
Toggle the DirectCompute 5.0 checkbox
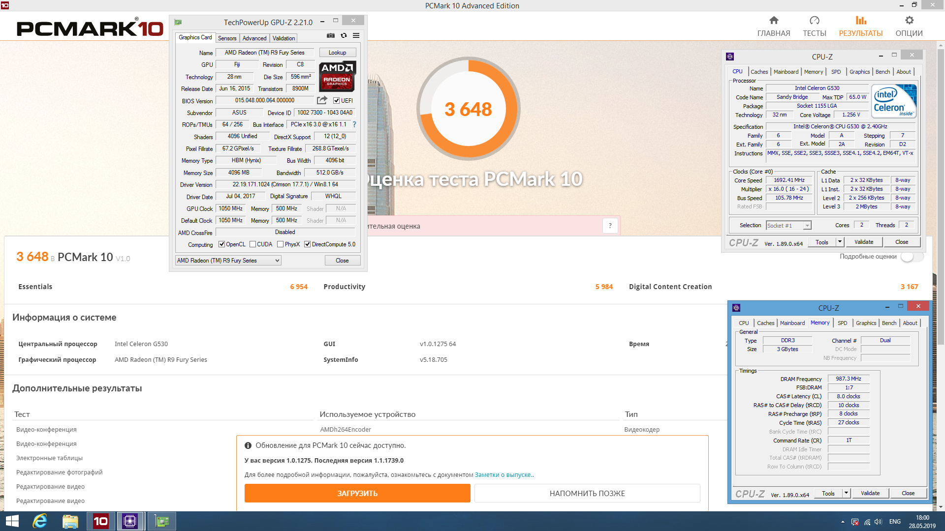[x=308, y=244]
